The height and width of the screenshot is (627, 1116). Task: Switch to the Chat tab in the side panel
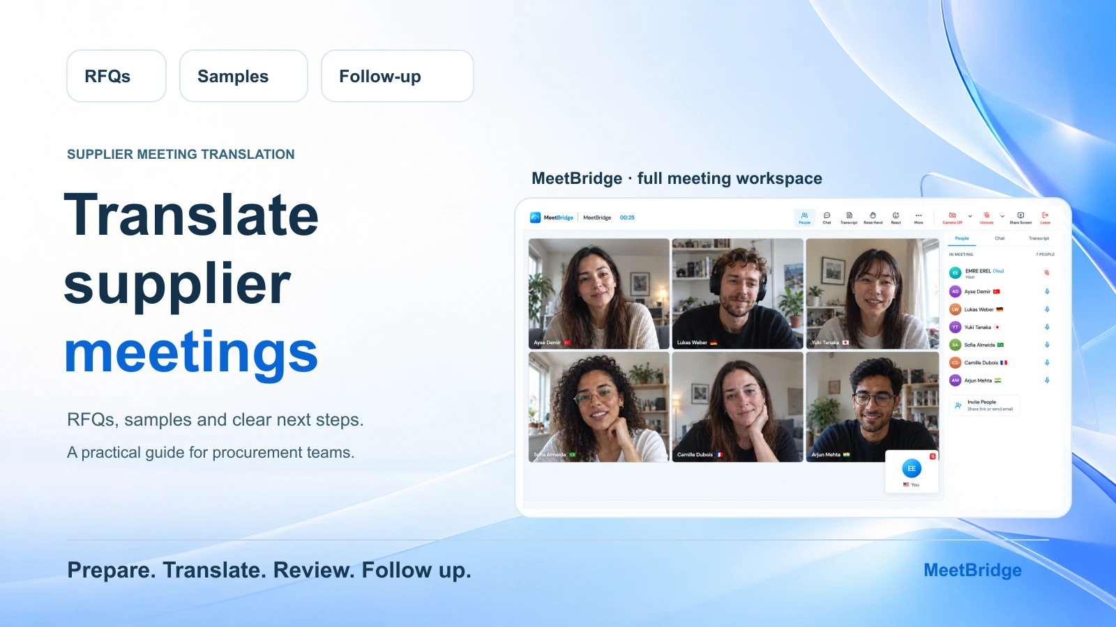1000,239
